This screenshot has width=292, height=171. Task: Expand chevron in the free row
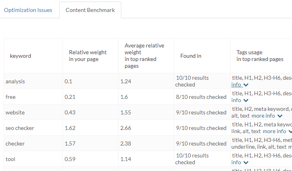[x=246, y=100]
